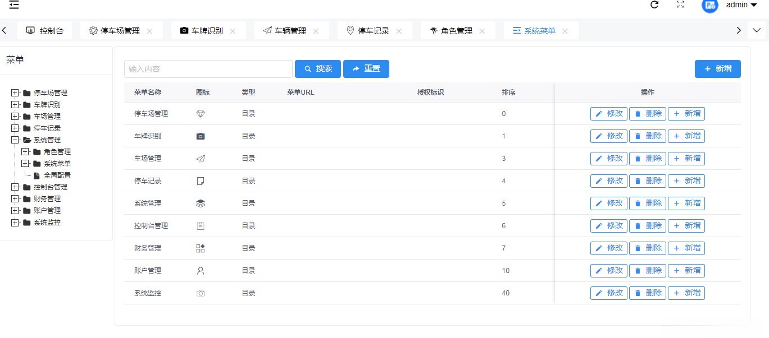Screen dimensions: 769x338
Task: Expand 车场管理 tree node
Action: click(15, 117)
